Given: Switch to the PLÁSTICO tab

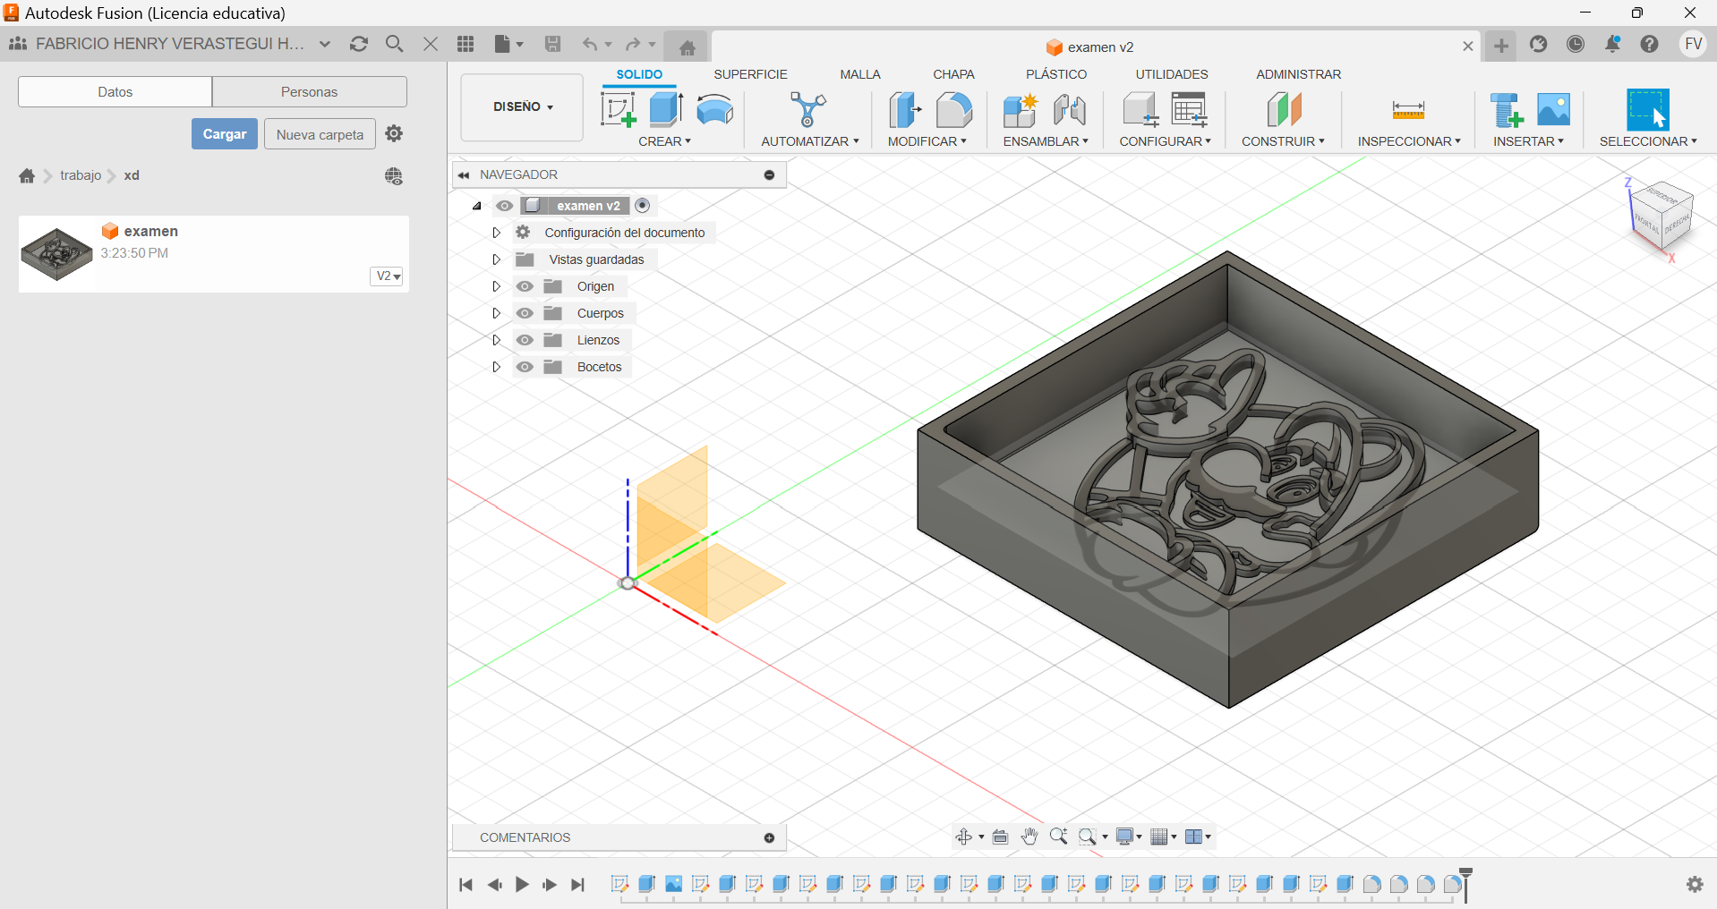Looking at the screenshot, I should [1056, 74].
